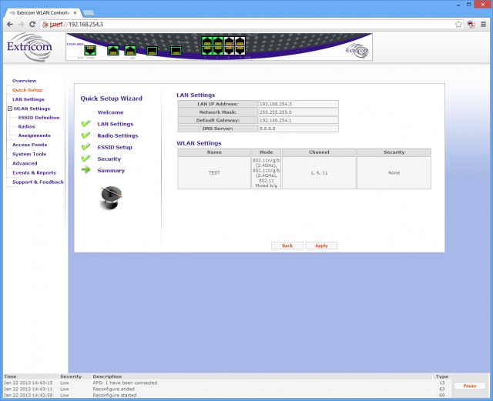Click green checkmark beside LAN Settings step
The width and height of the screenshot is (493, 401).
point(86,123)
